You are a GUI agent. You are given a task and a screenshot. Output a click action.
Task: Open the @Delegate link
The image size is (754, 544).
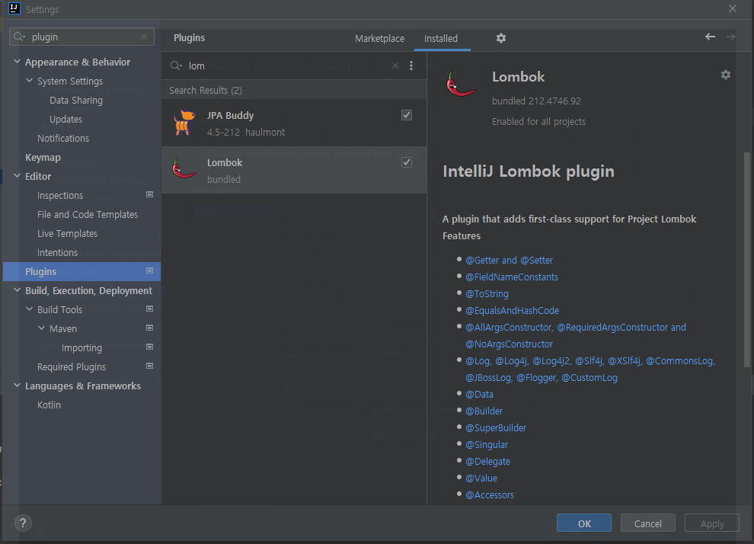pos(487,461)
